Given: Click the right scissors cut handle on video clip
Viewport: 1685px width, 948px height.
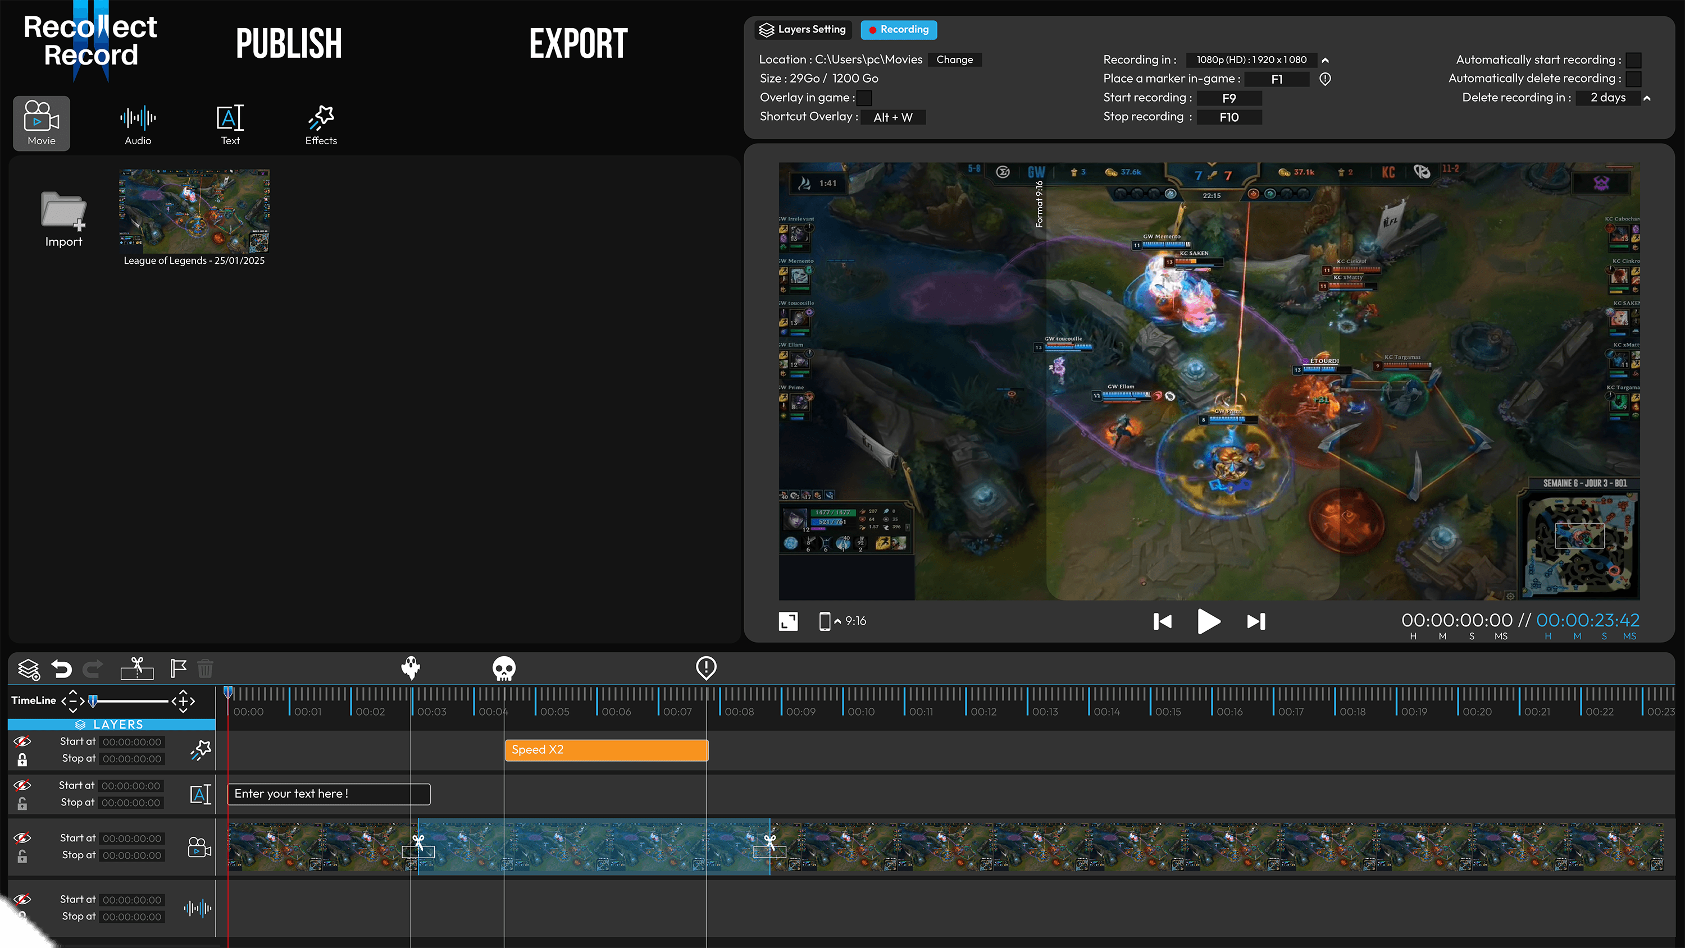Looking at the screenshot, I should pyautogui.click(x=770, y=846).
